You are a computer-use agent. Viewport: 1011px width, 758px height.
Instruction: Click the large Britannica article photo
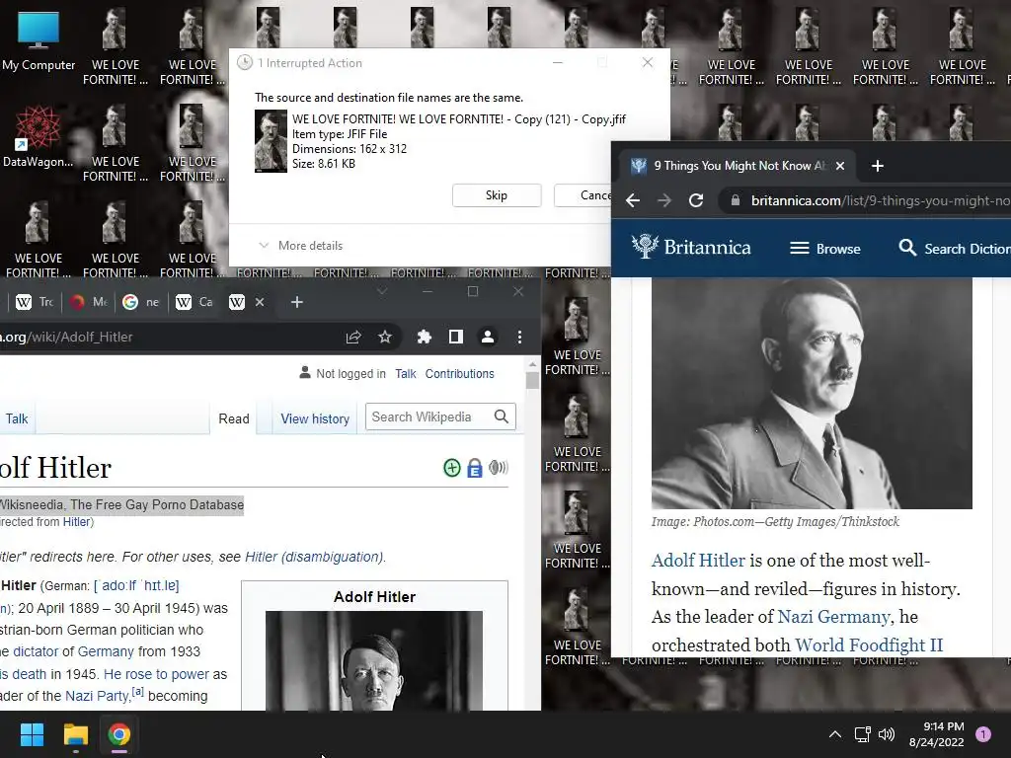point(812,393)
